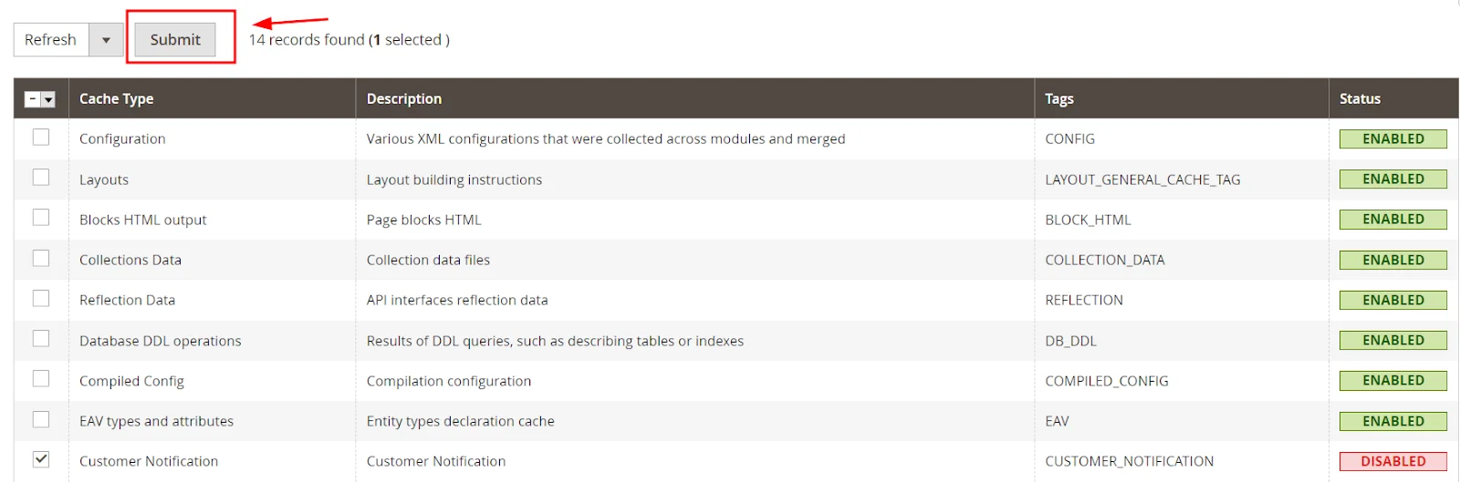Viewport: 1460px width, 482px height.
Task: Click the Submit button
Action: coord(175,40)
